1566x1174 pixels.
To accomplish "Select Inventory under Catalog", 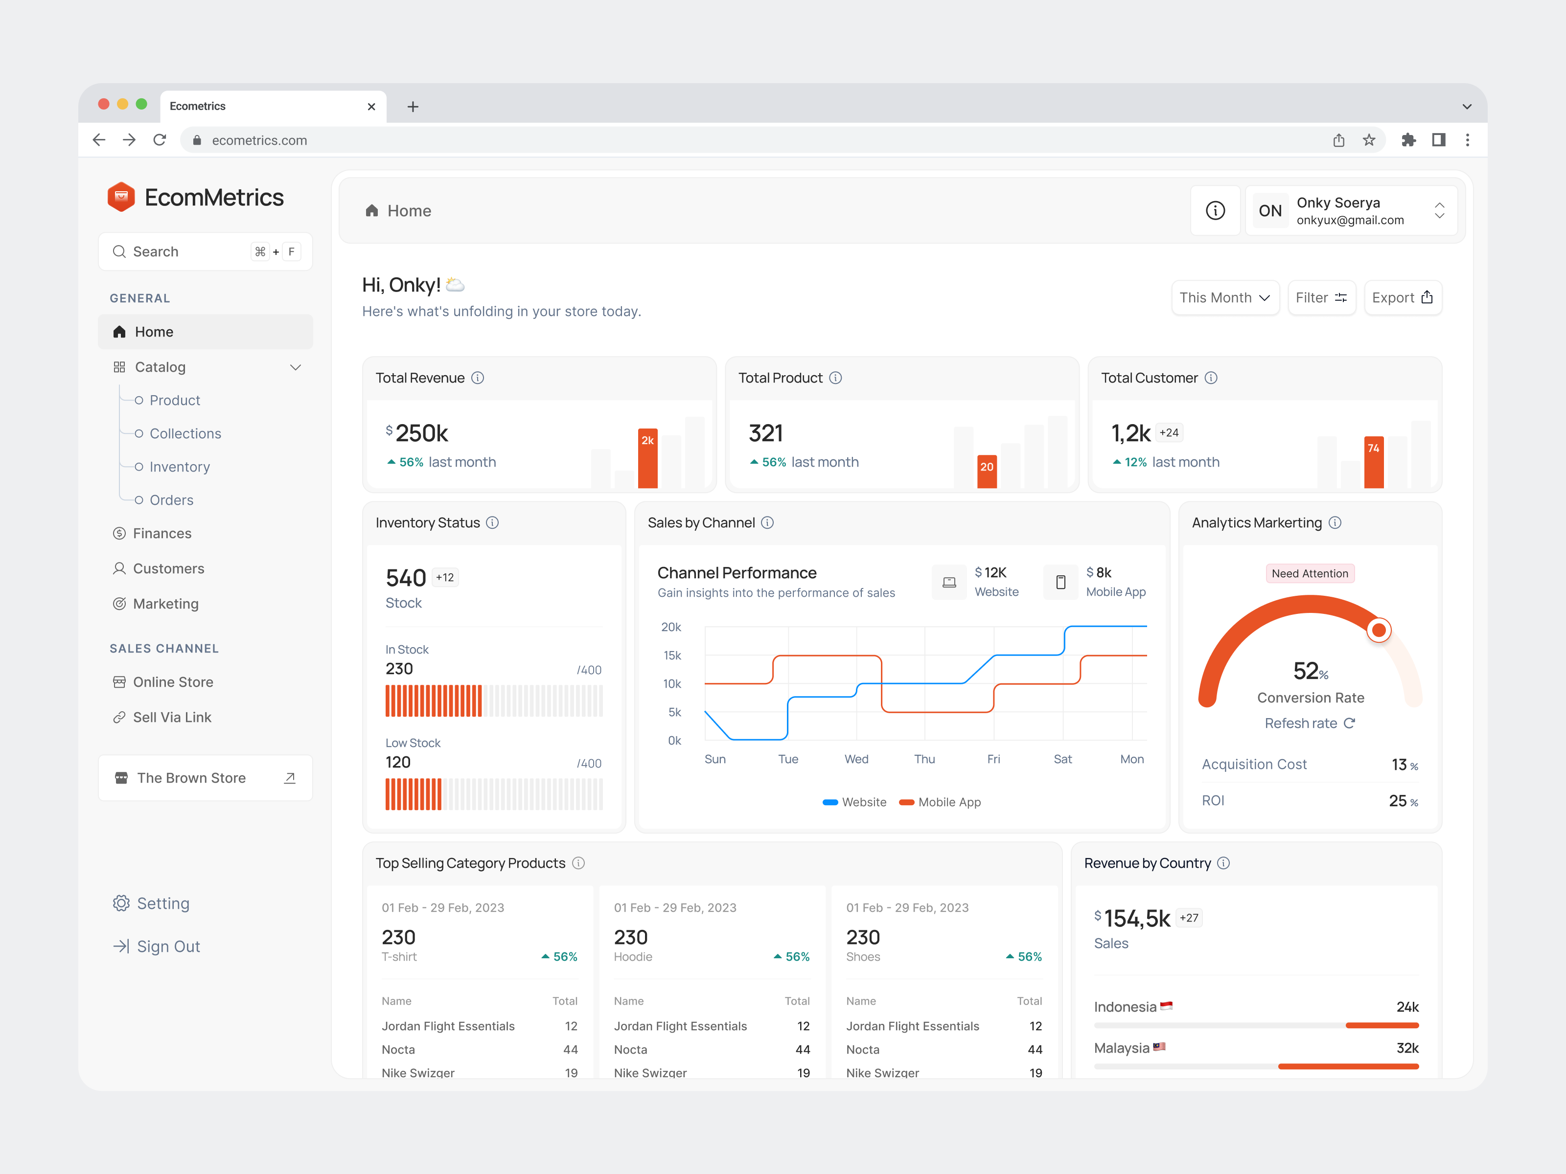I will click(x=179, y=466).
